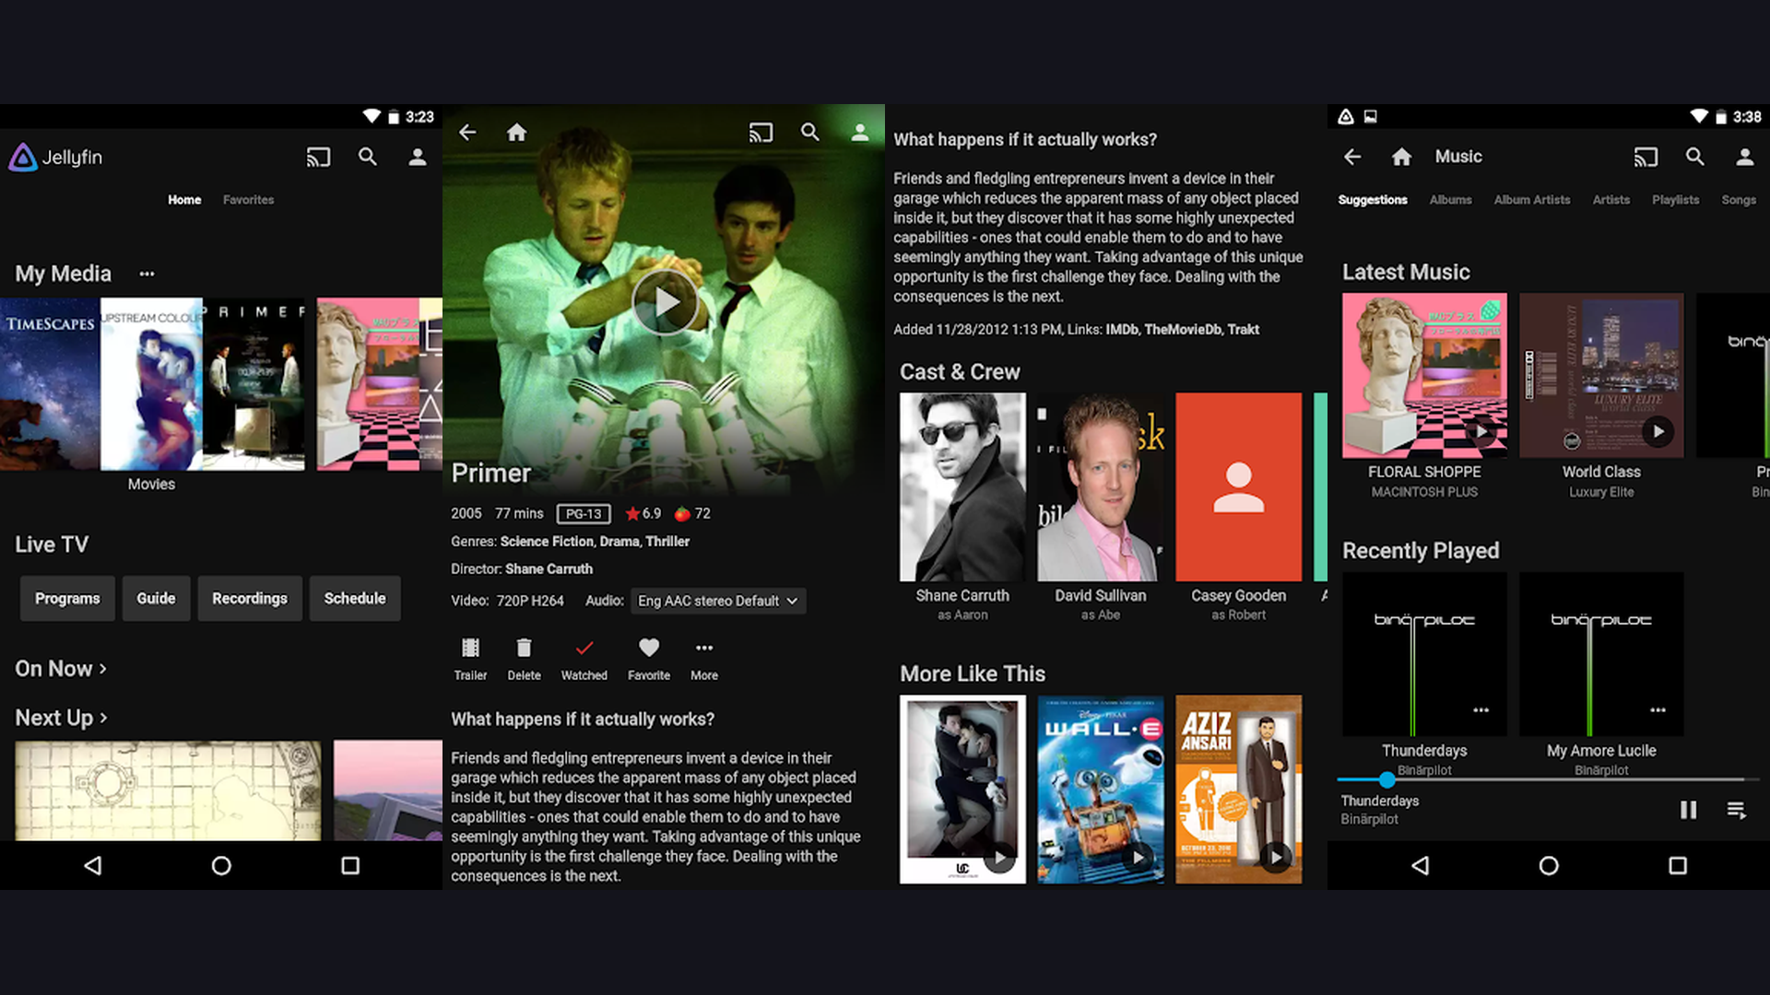
Task: Tap home icon on Primer movie page
Action: [517, 133]
